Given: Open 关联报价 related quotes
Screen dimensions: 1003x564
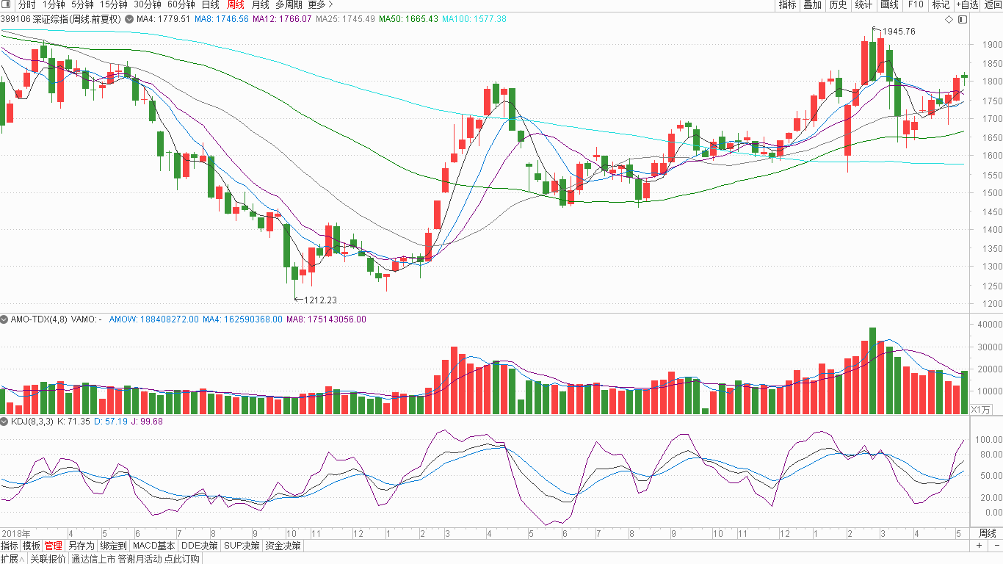Looking at the screenshot, I should pyautogui.click(x=48, y=559).
